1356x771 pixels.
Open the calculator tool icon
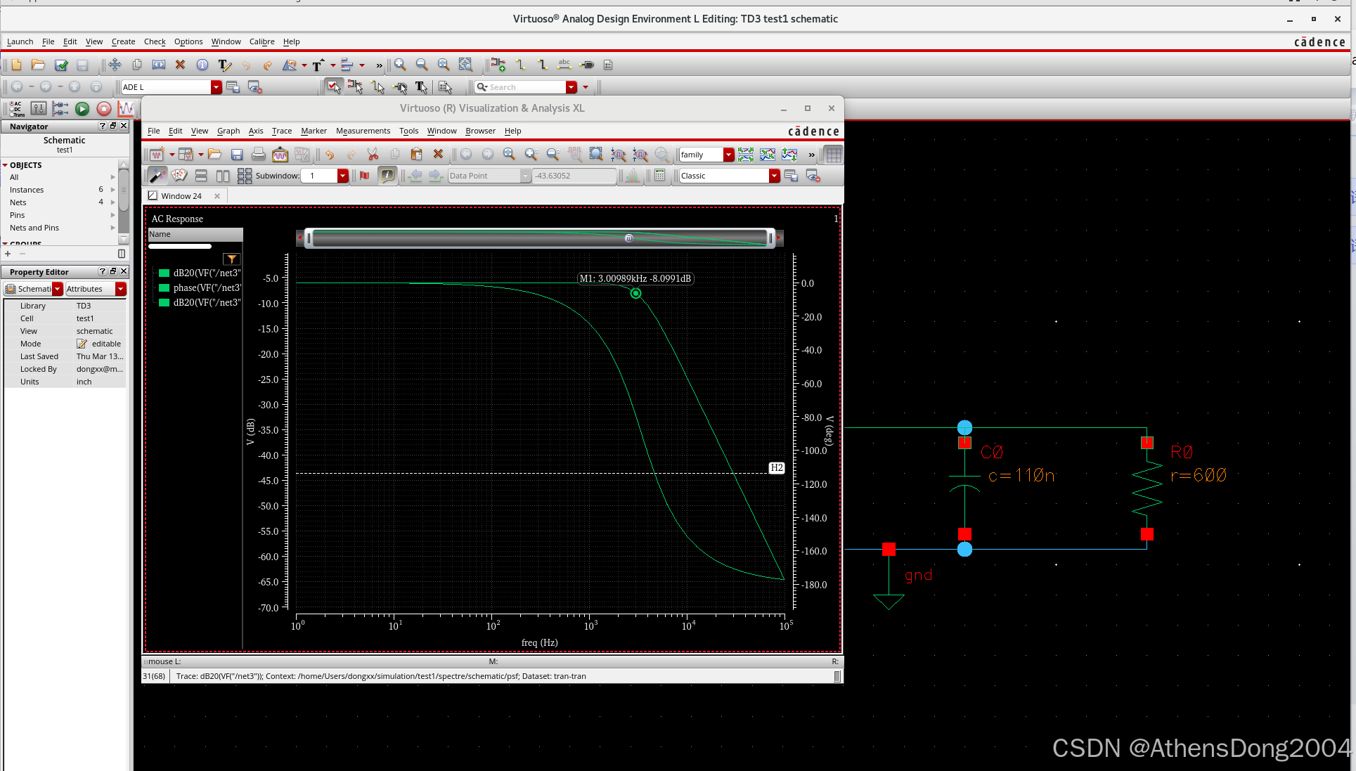[x=659, y=176]
